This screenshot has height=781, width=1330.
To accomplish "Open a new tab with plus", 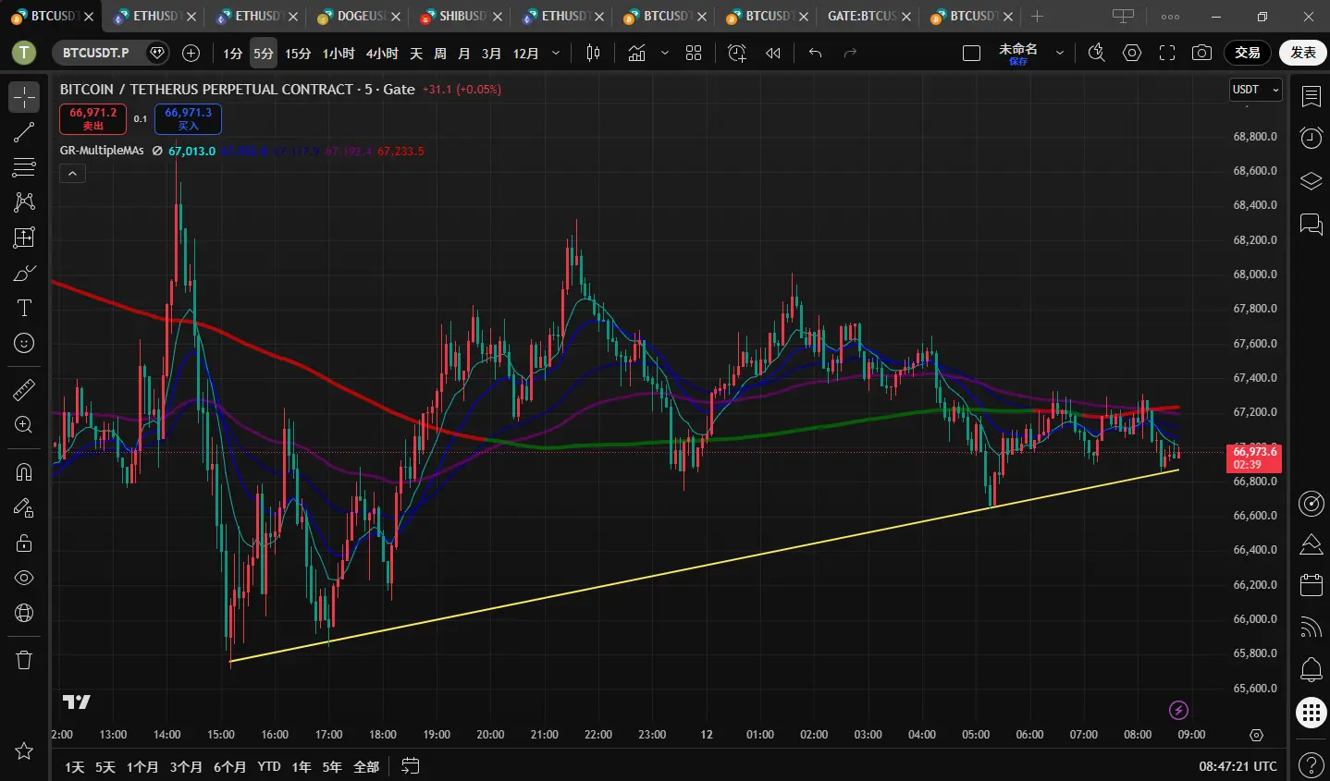I will (1037, 17).
